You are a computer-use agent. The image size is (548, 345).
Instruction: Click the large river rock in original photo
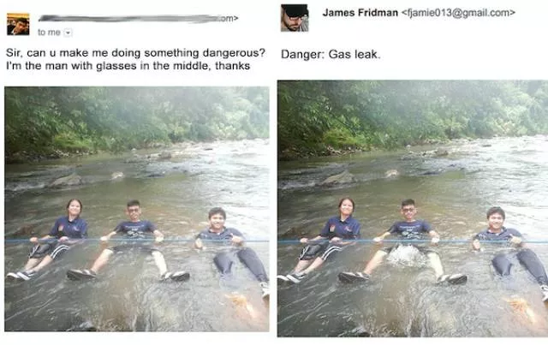67,181
